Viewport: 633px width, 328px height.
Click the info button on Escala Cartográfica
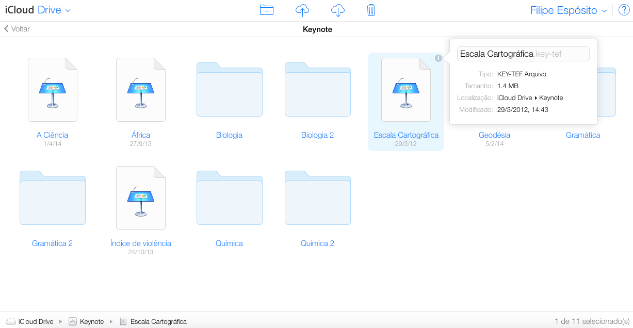(438, 58)
